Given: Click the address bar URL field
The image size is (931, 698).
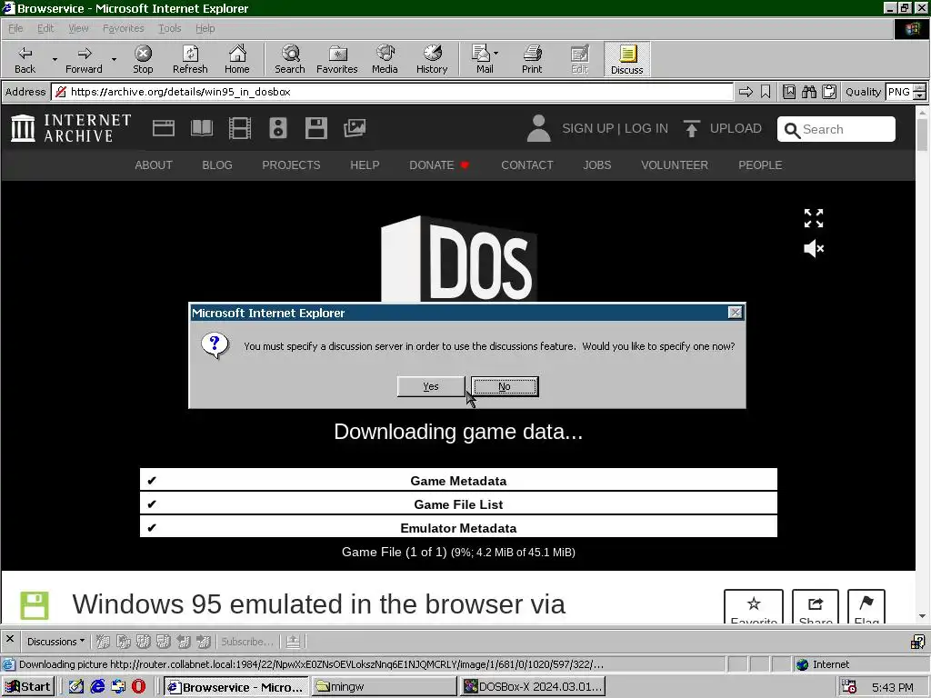Looking at the screenshot, I should point(393,92).
